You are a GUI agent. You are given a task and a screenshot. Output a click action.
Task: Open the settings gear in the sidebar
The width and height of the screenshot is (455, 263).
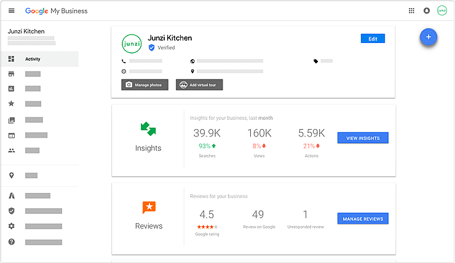coord(11,226)
